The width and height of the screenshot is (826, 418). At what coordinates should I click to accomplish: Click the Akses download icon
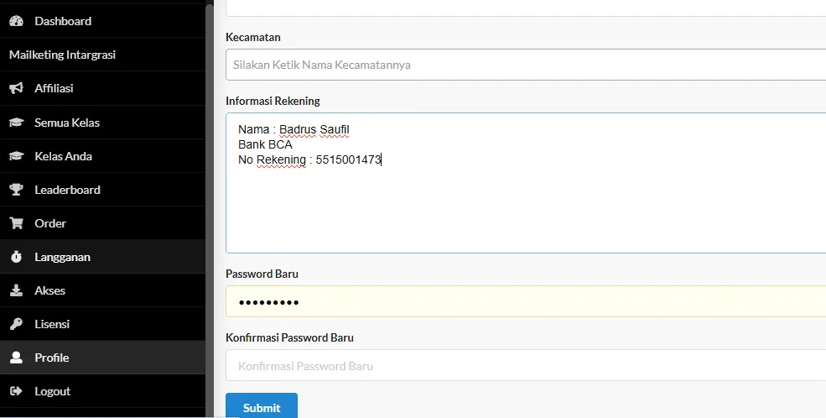pos(16,290)
